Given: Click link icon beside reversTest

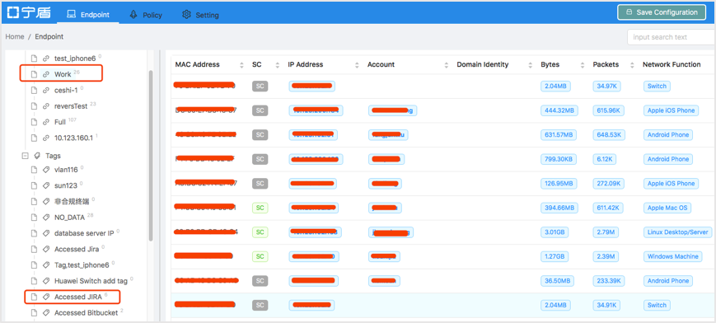Looking at the screenshot, I should point(45,106).
